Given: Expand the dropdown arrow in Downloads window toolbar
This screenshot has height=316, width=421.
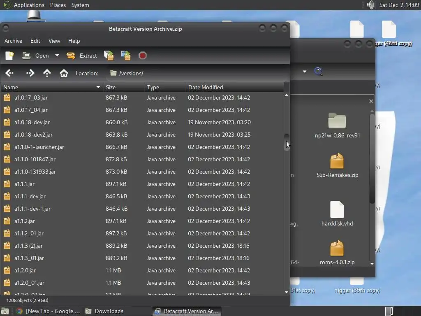Looking at the screenshot, I should (305, 72).
